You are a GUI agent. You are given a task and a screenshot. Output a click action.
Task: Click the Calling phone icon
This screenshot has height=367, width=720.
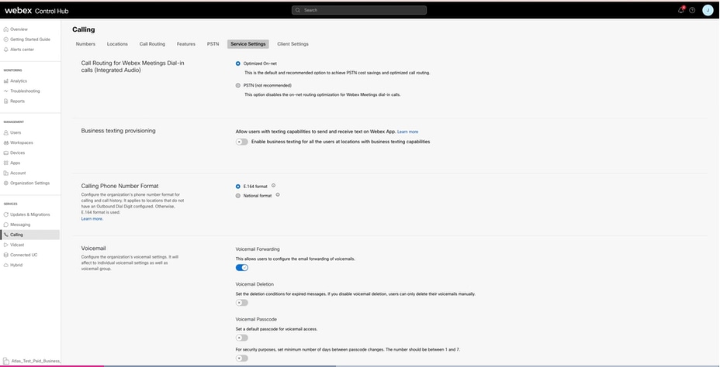pyautogui.click(x=6, y=235)
